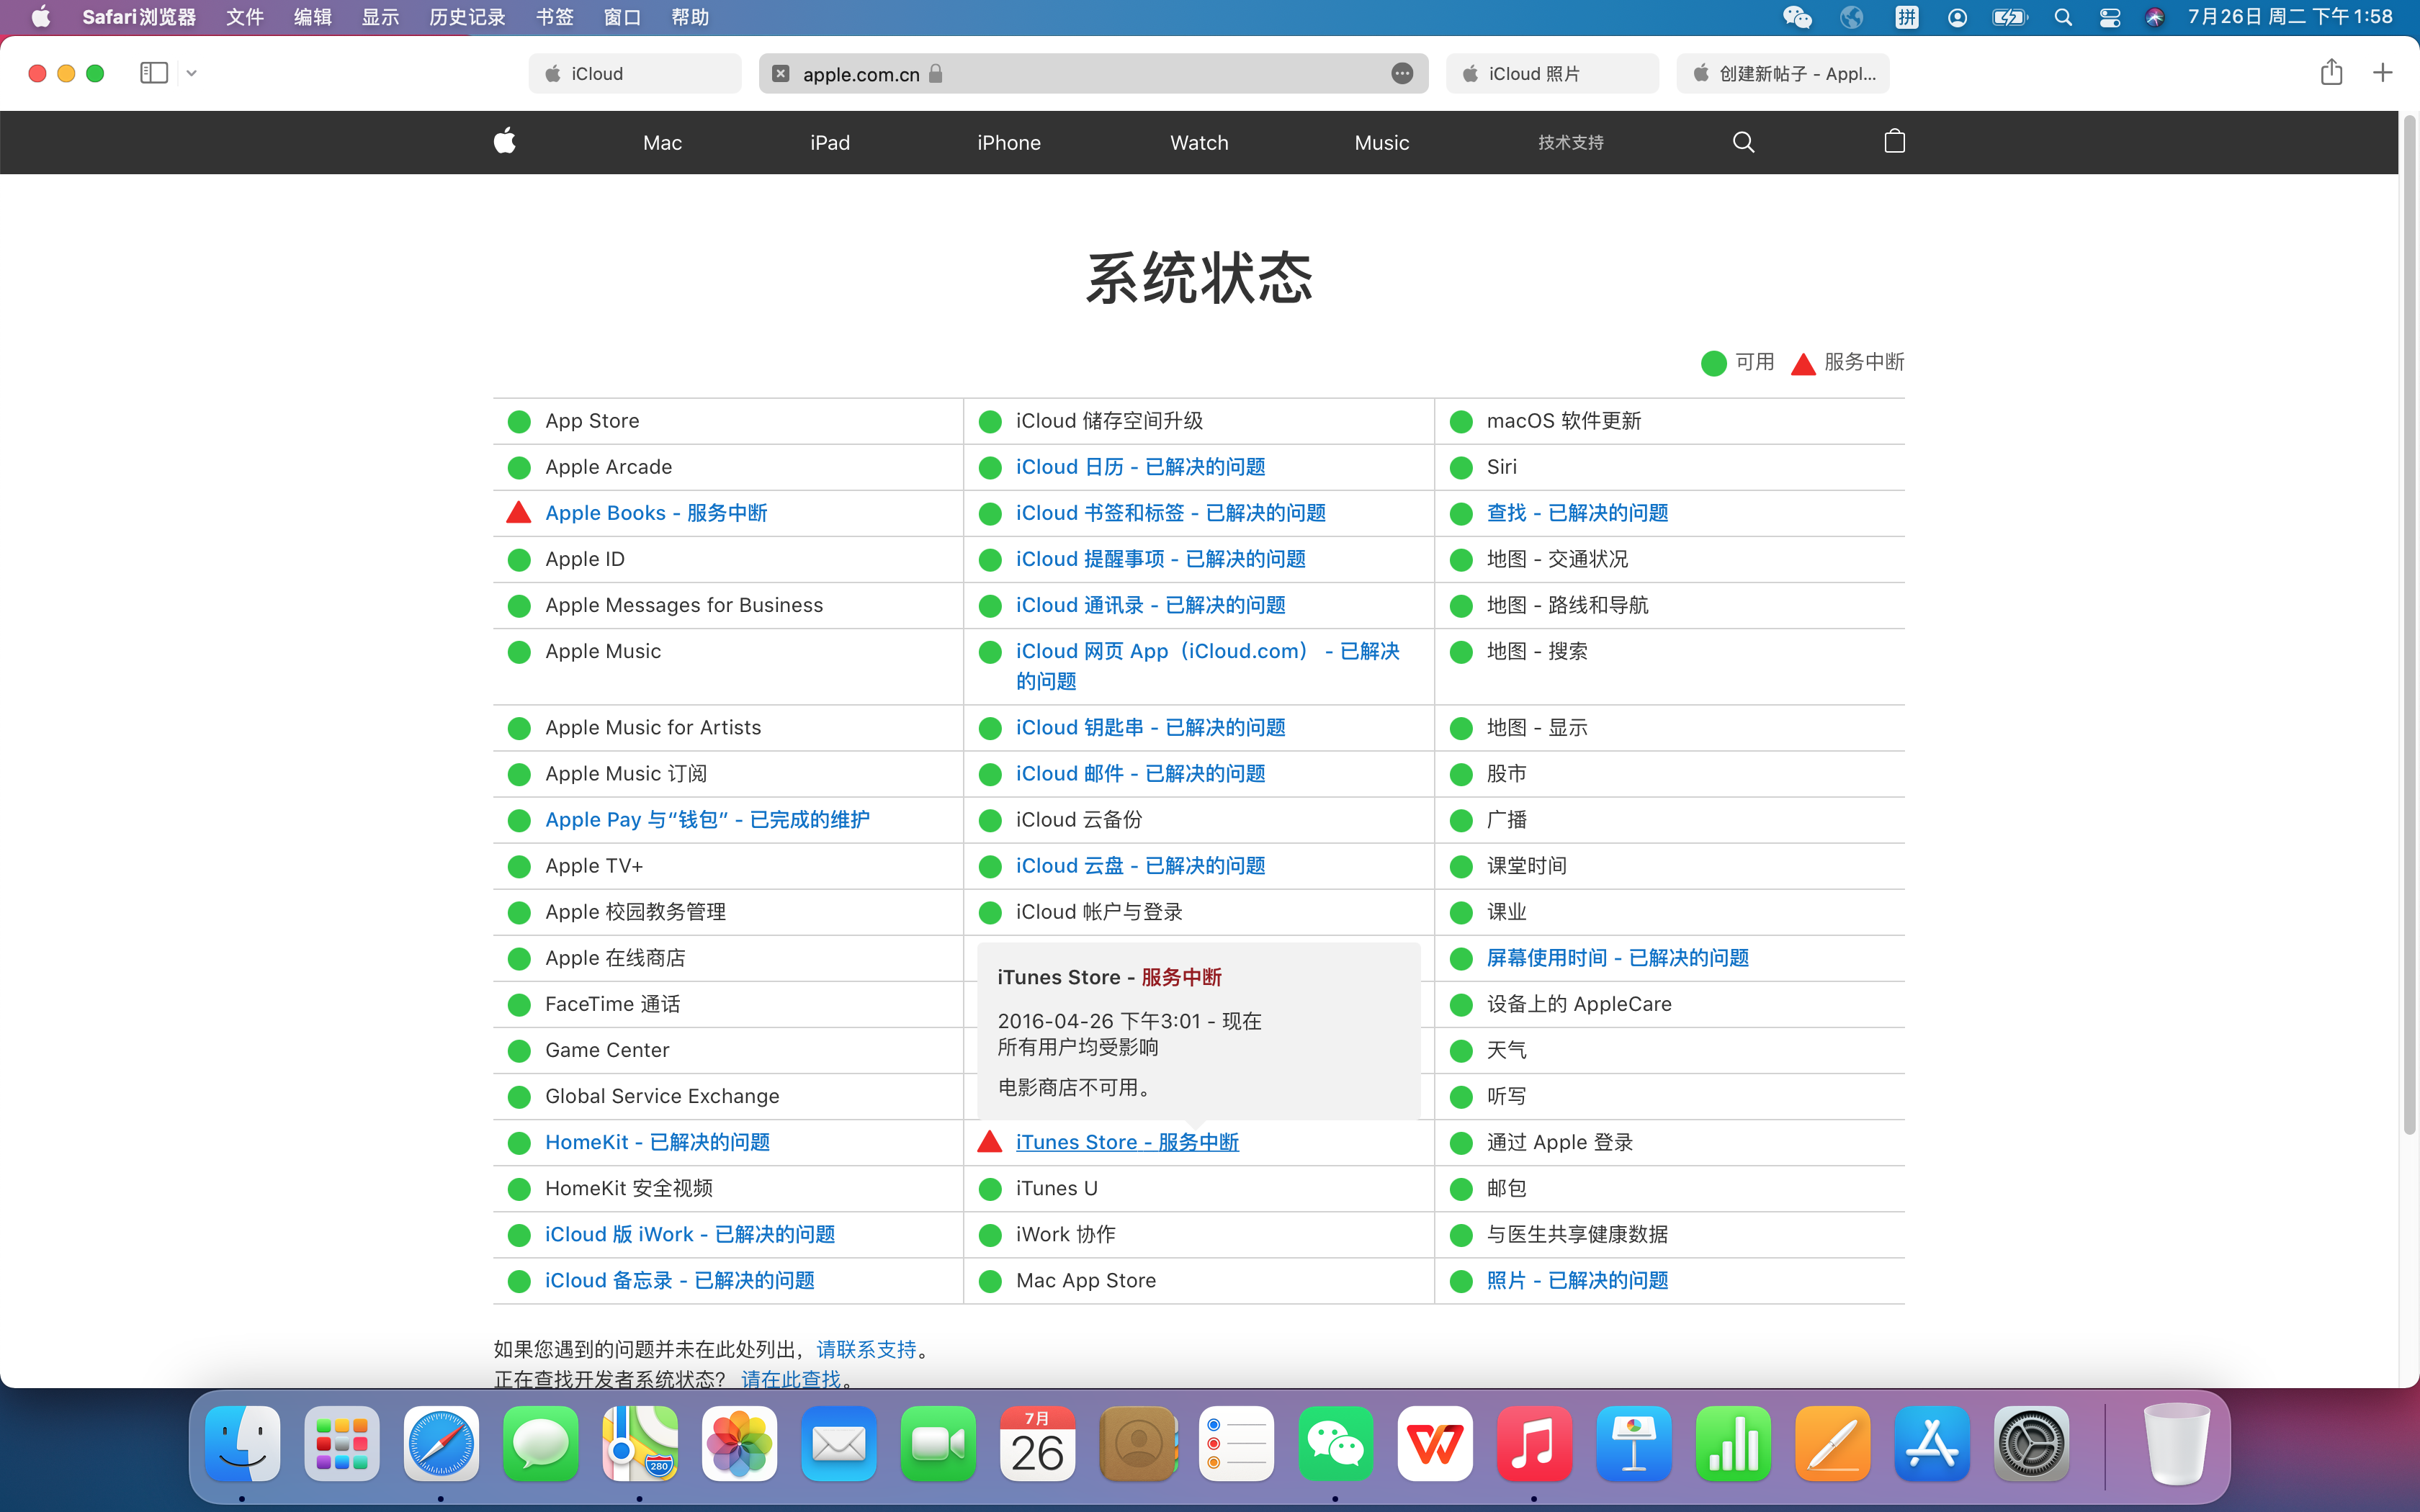This screenshot has height=1512, width=2420.
Task: Expand Apple Pay 已完成的维护 details
Action: point(707,820)
